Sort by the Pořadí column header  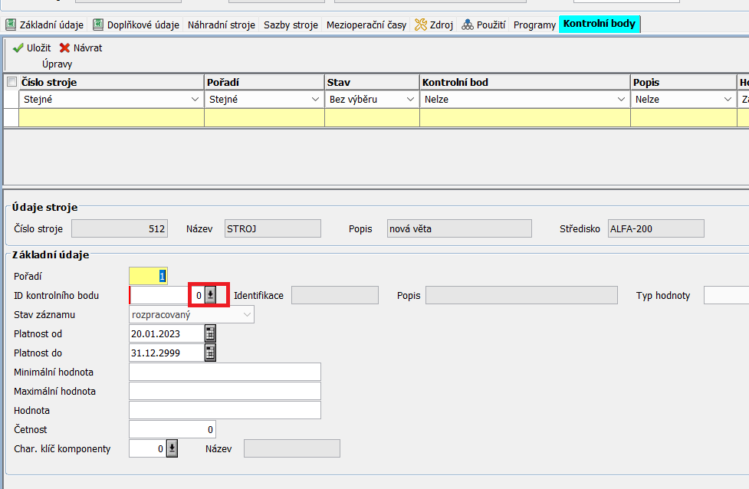(x=264, y=82)
